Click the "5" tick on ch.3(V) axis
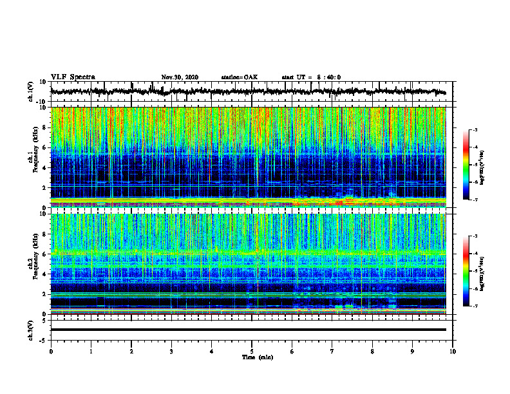510x394 pixels. pyautogui.click(x=44, y=321)
